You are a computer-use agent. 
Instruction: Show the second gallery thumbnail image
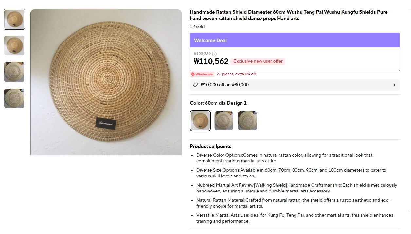pyautogui.click(x=14, y=45)
